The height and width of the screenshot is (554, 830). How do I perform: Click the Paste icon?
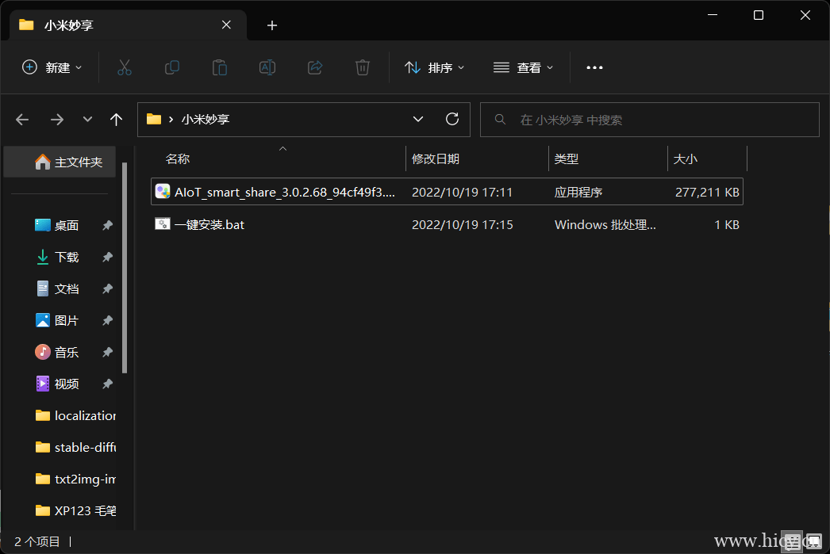219,67
